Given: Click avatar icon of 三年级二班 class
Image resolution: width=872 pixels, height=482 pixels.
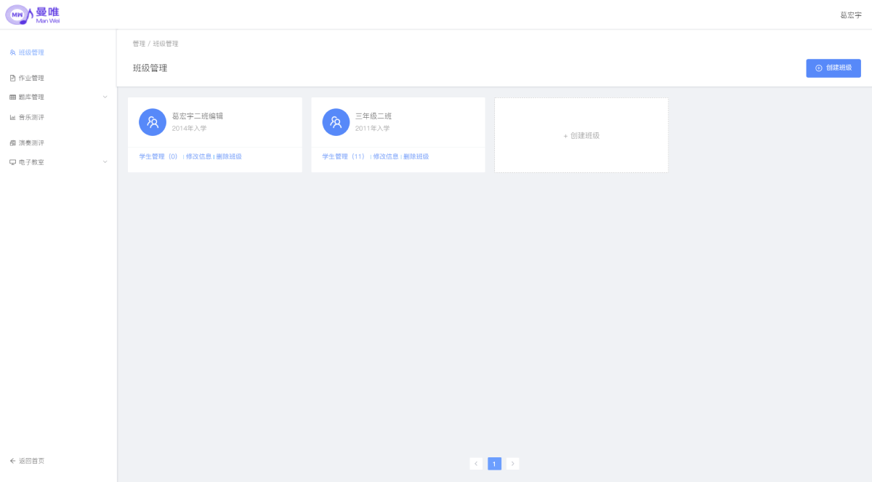Looking at the screenshot, I should [x=336, y=122].
